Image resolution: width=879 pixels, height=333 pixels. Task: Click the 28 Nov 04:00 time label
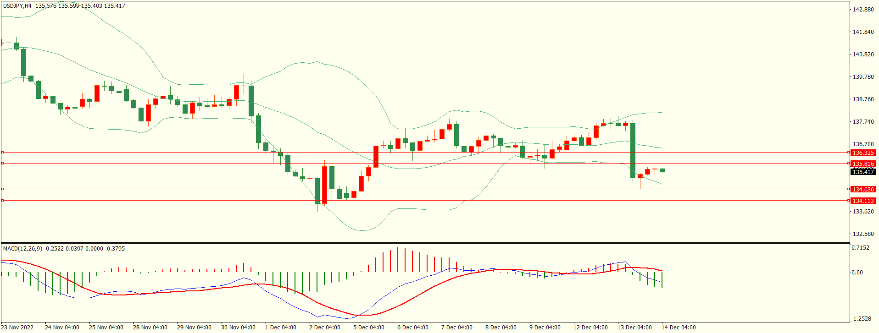pos(150,328)
